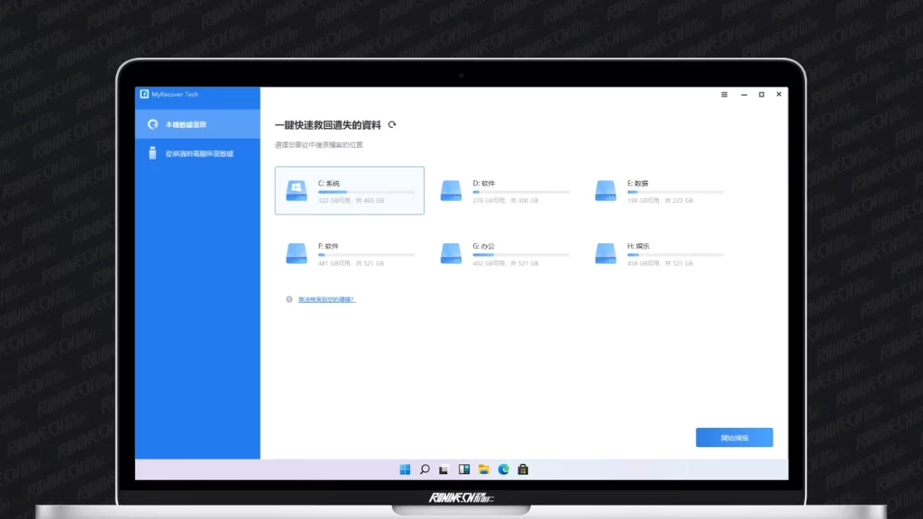Click the C: drive usage bar

[x=366, y=192]
